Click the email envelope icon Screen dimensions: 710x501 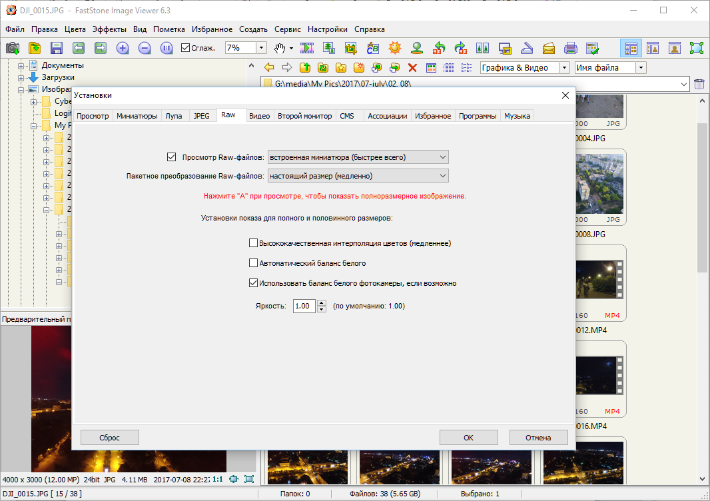pos(548,48)
